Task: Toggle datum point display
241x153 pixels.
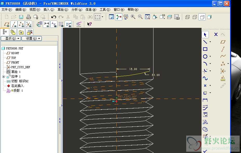Action: [21, 24]
